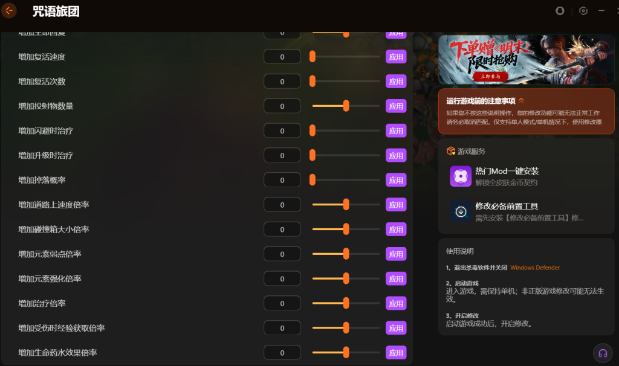
Task: Apply the 增加复活速度 value
Action: point(396,57)
